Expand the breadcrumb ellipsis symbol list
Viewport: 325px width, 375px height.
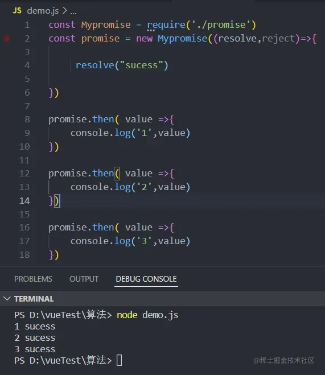tap(73, 11)
